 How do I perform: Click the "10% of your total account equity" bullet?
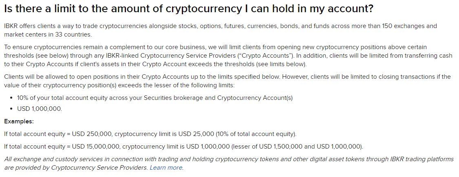tap(155, 98)
